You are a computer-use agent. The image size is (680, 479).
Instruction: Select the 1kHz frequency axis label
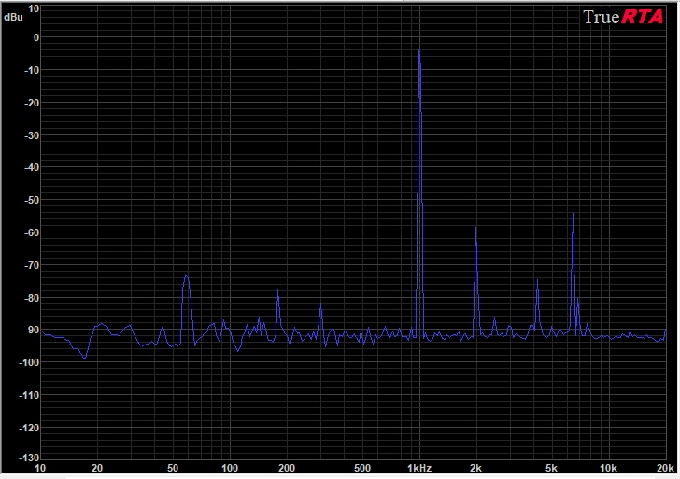click(419, 468)
